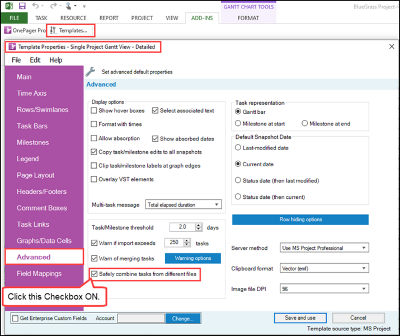
Task: Open the Clipboard format dropdown
Action: [324, 268]
